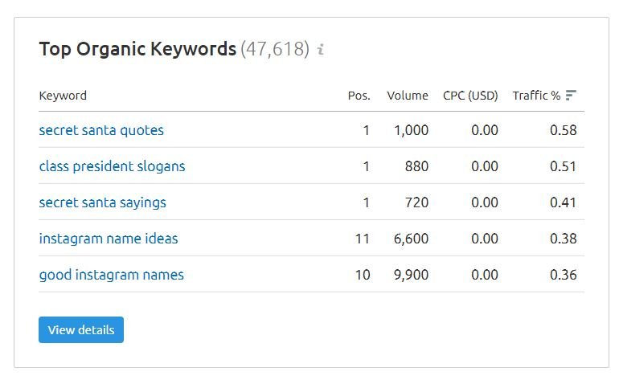Viewport: 619px width, 380px height.
Task: Sort by the Traffic % column header
Action: click(x=536, y=96)
